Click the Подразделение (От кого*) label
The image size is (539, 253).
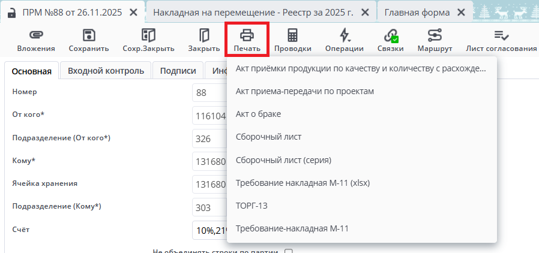point(61,138)
